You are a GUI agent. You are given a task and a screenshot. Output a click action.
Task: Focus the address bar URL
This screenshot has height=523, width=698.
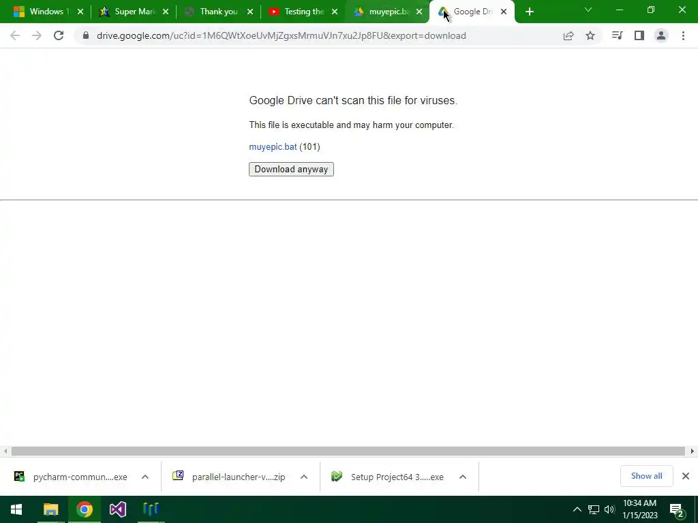[x=282, y=35]
